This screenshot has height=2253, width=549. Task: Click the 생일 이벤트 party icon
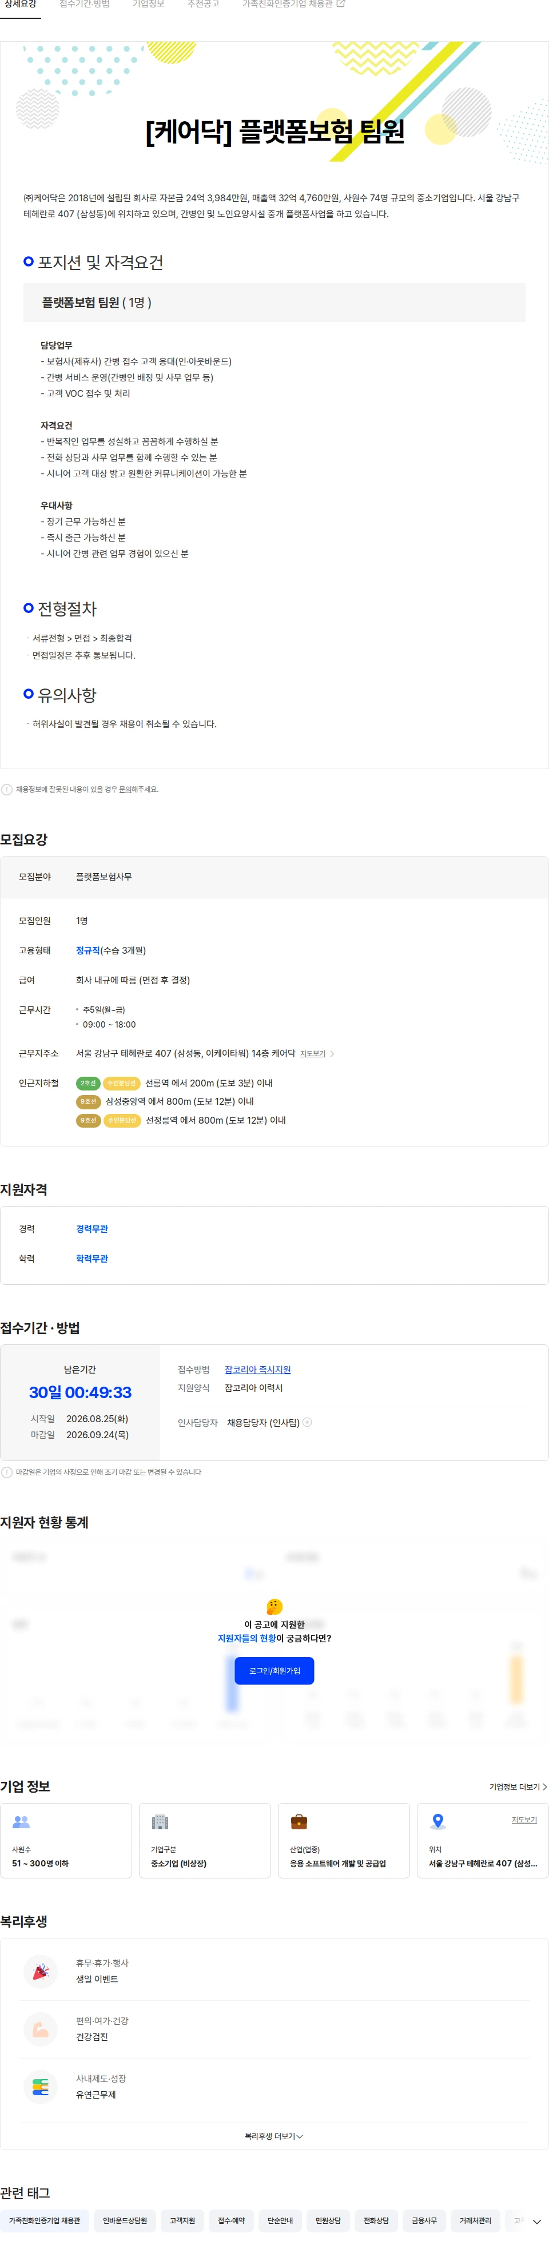(x=40, y=1972)
